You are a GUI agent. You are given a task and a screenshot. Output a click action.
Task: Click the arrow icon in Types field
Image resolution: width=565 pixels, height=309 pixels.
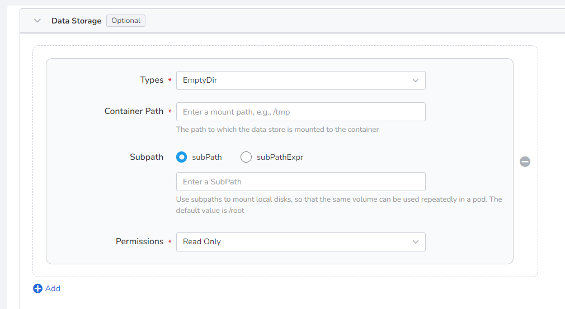(416, 80)
